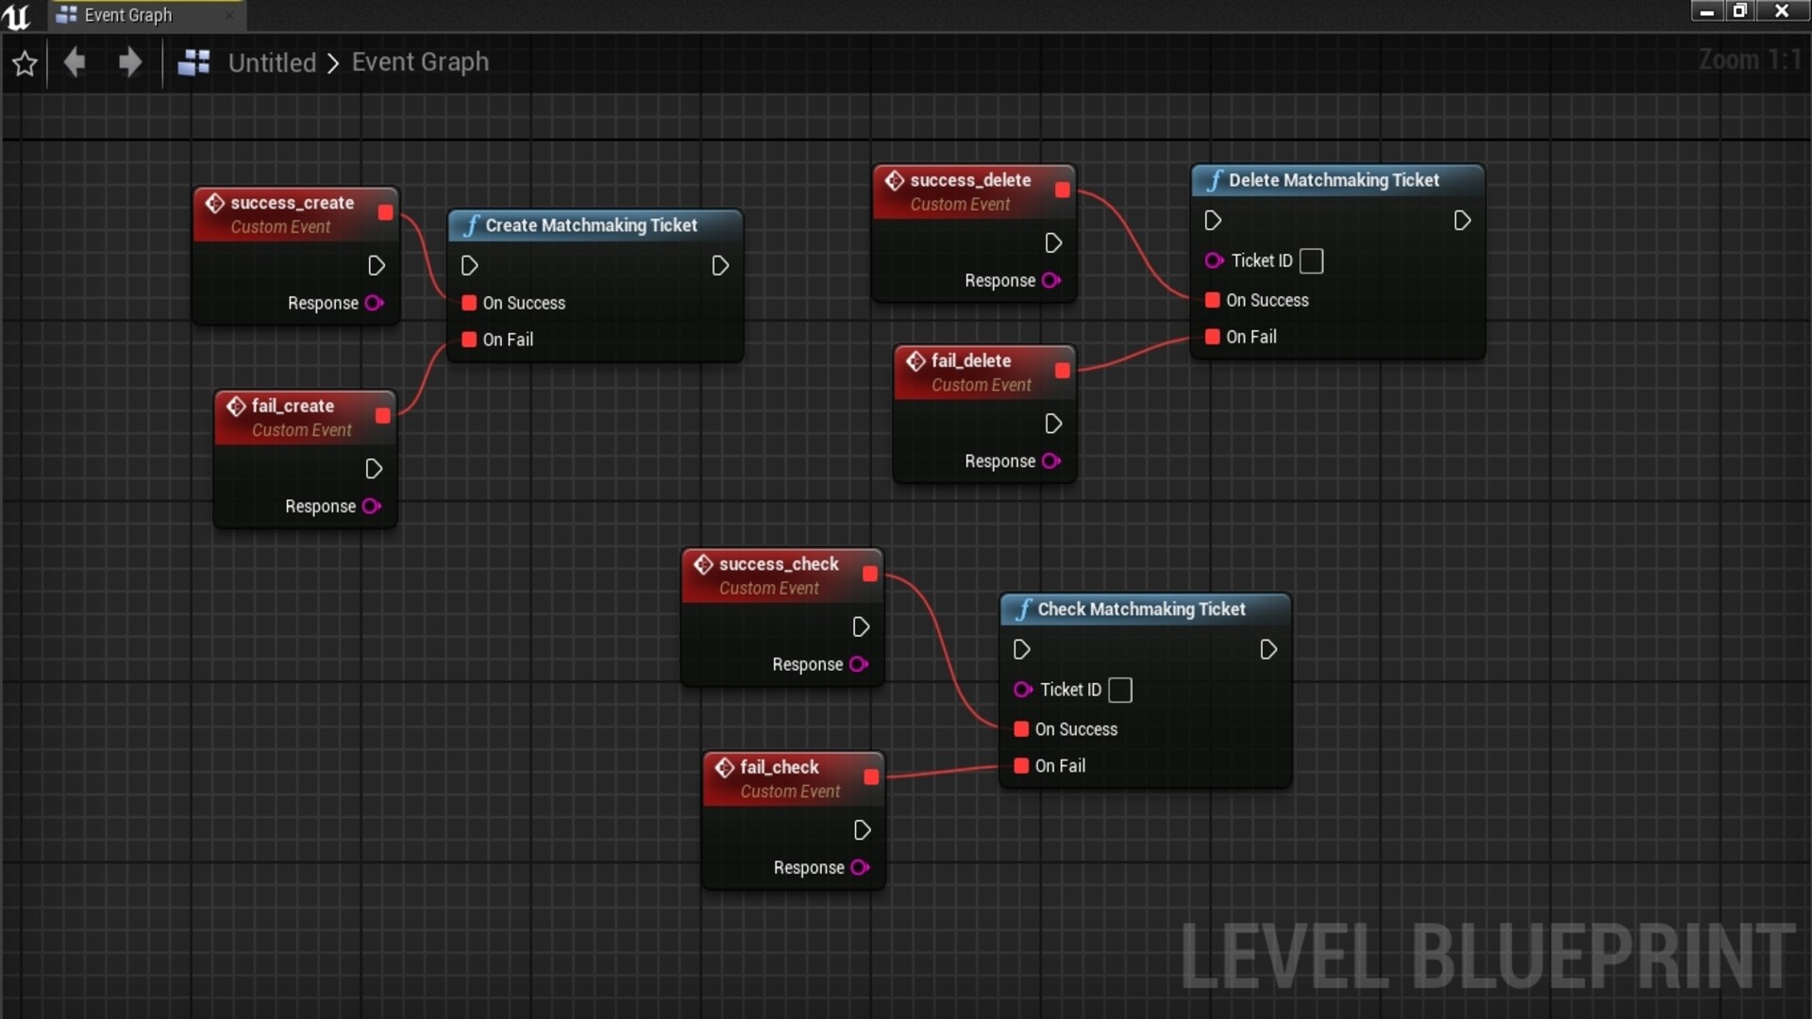Click the On Fail pin on Check Matchmaking Ticket
The image size is (1812, 1019).
[1020, 766]
